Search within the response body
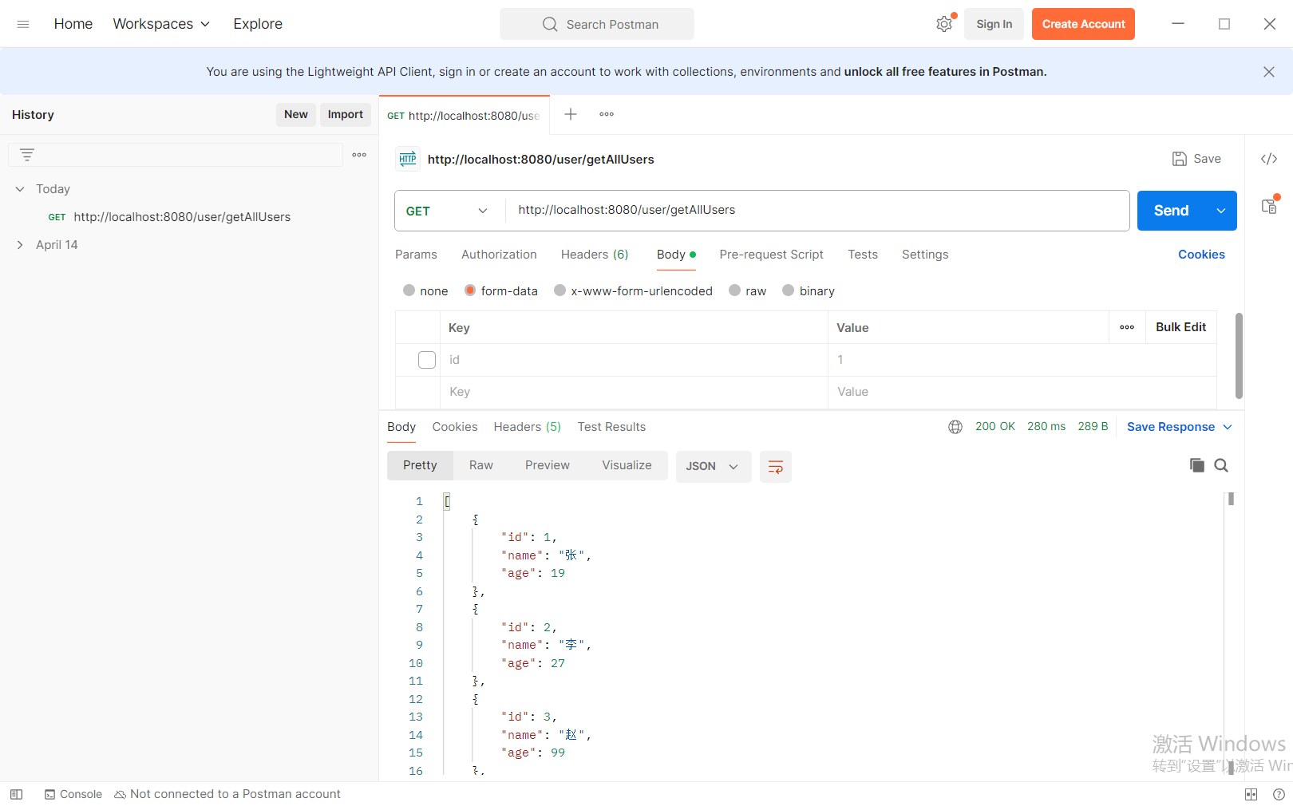Image resolution: width=1293 pixels, height=806 pixels. click(1221, 465)
